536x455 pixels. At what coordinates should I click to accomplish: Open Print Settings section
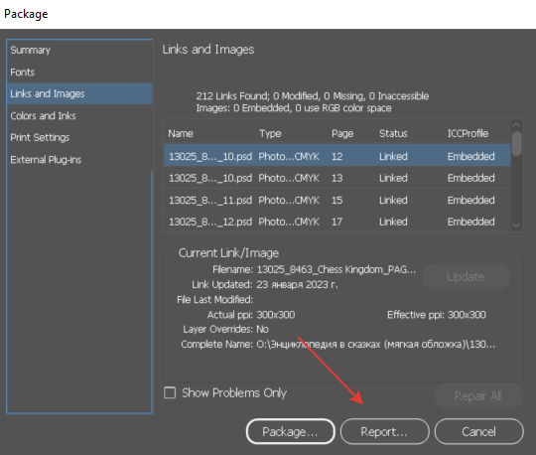(x=79, y=137)
